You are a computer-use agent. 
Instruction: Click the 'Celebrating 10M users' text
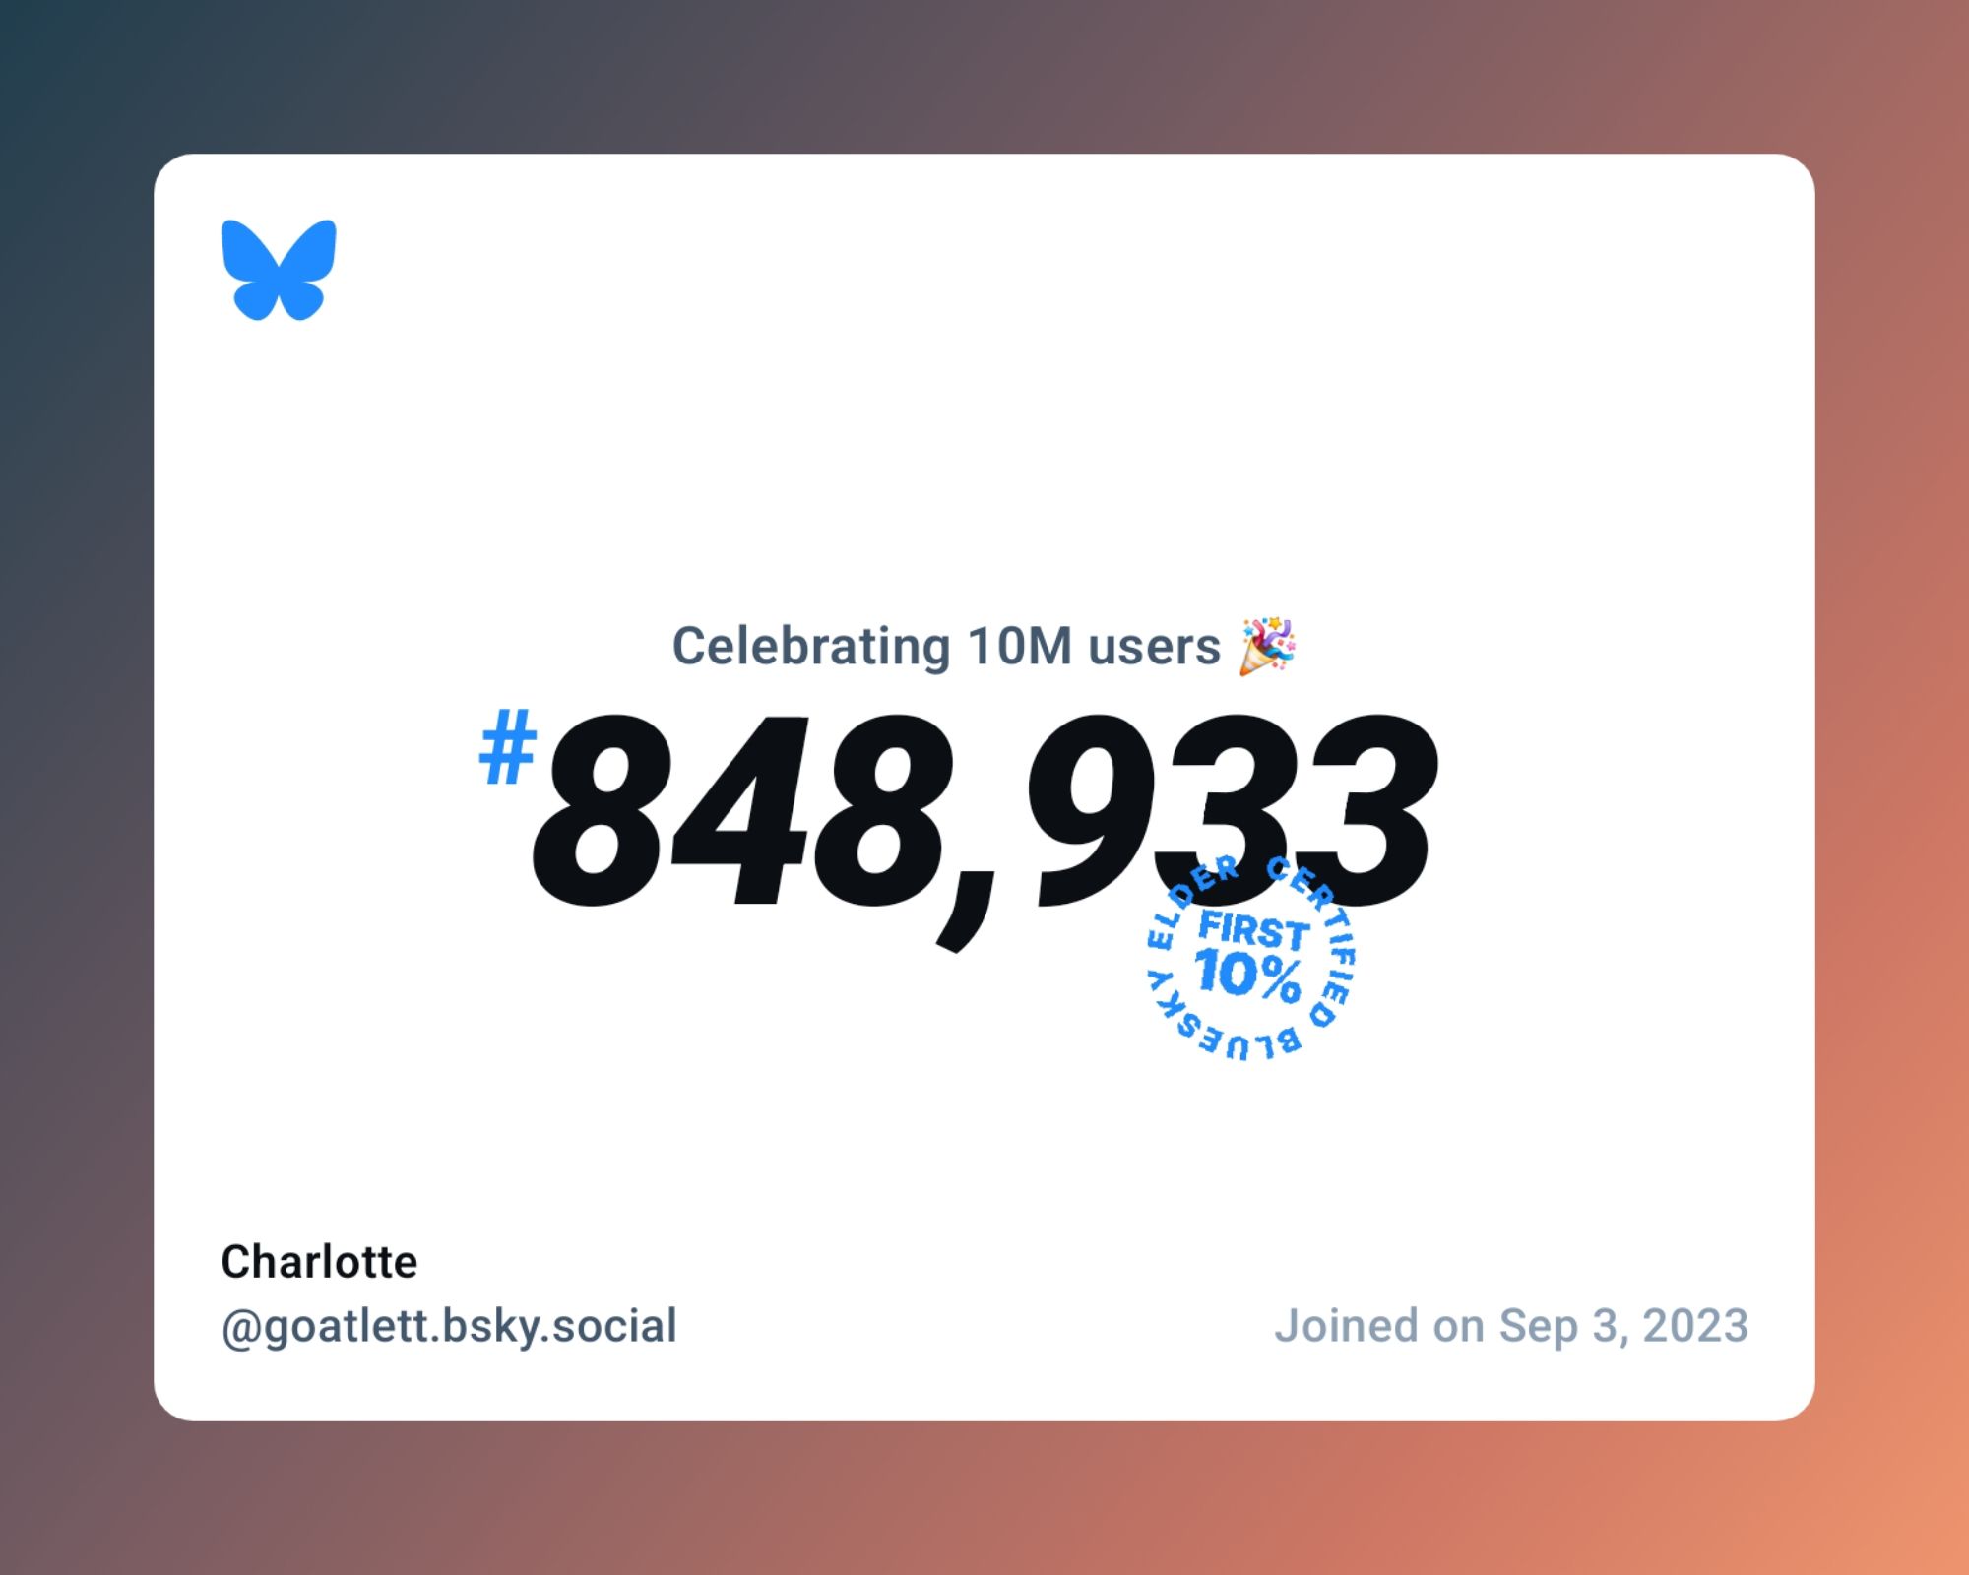(x=984, y=645)
